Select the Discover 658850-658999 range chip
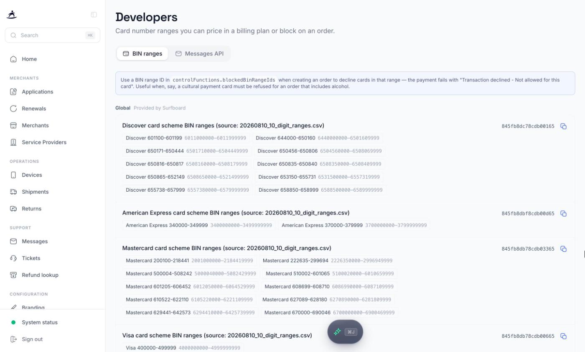The height and width of the screenshot is (352, 585). pyautogui.click(x=320, y=190)
